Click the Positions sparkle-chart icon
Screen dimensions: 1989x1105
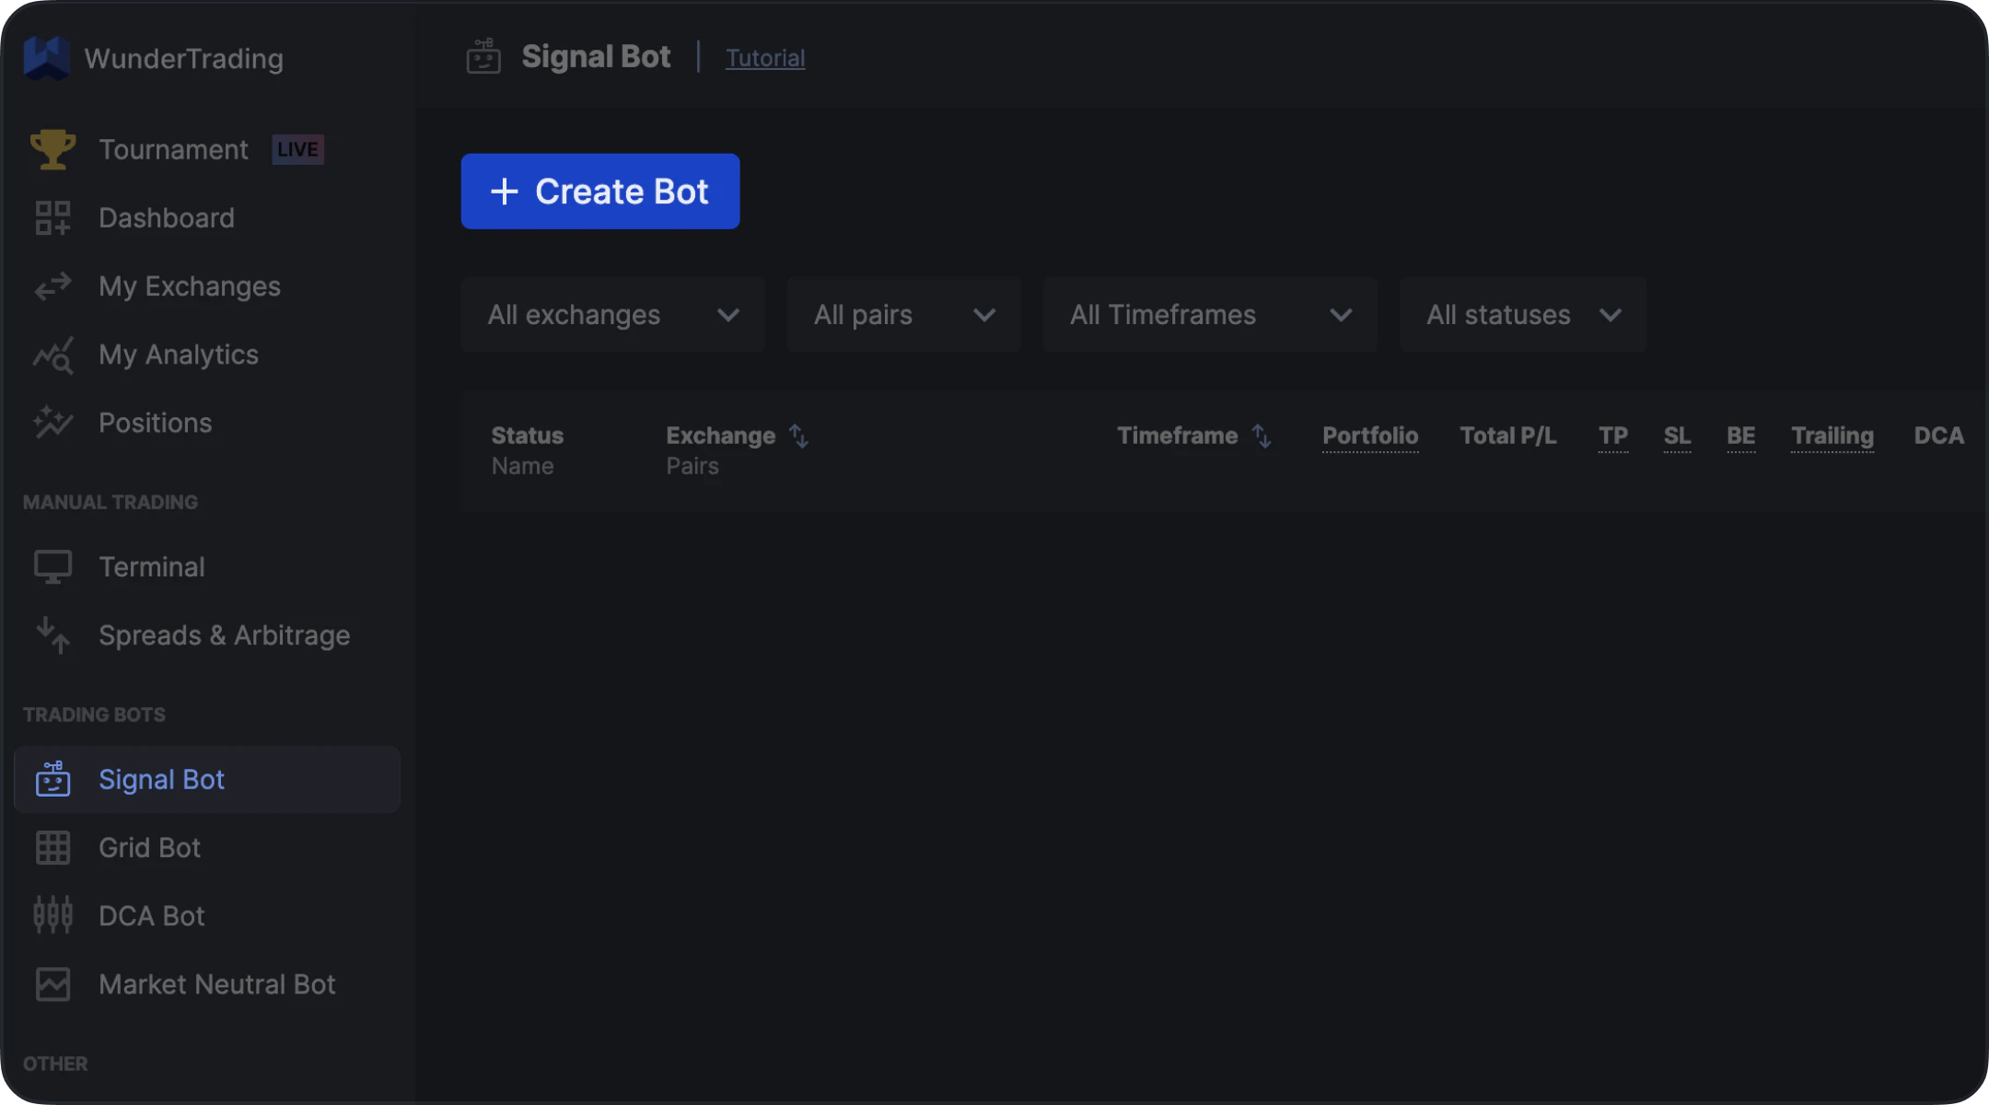tap(52, 423)
